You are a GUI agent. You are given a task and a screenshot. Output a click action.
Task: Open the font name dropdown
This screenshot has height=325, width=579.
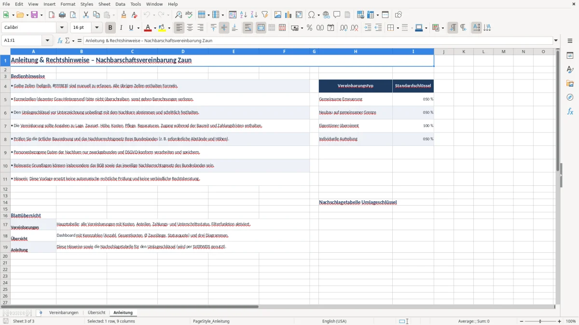click(x=62, y=28)
